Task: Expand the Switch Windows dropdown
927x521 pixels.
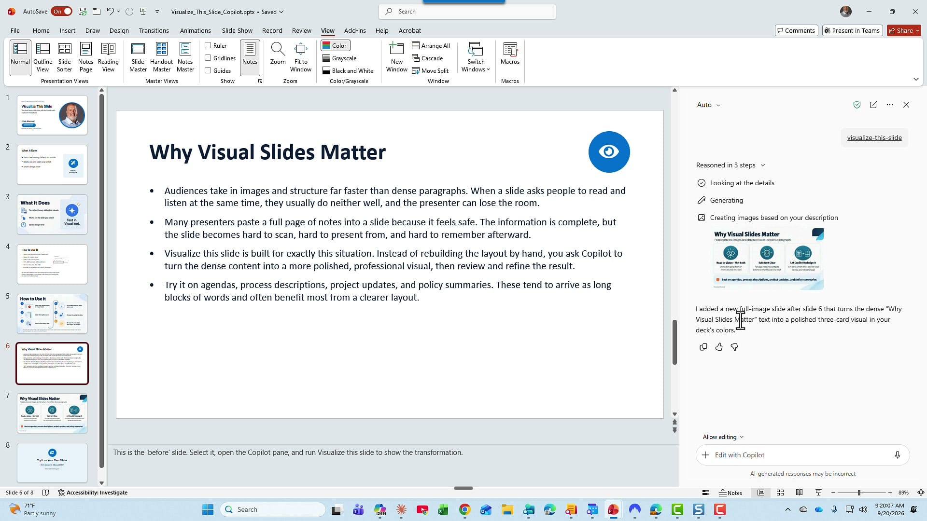Action: (x=476, y=57)
